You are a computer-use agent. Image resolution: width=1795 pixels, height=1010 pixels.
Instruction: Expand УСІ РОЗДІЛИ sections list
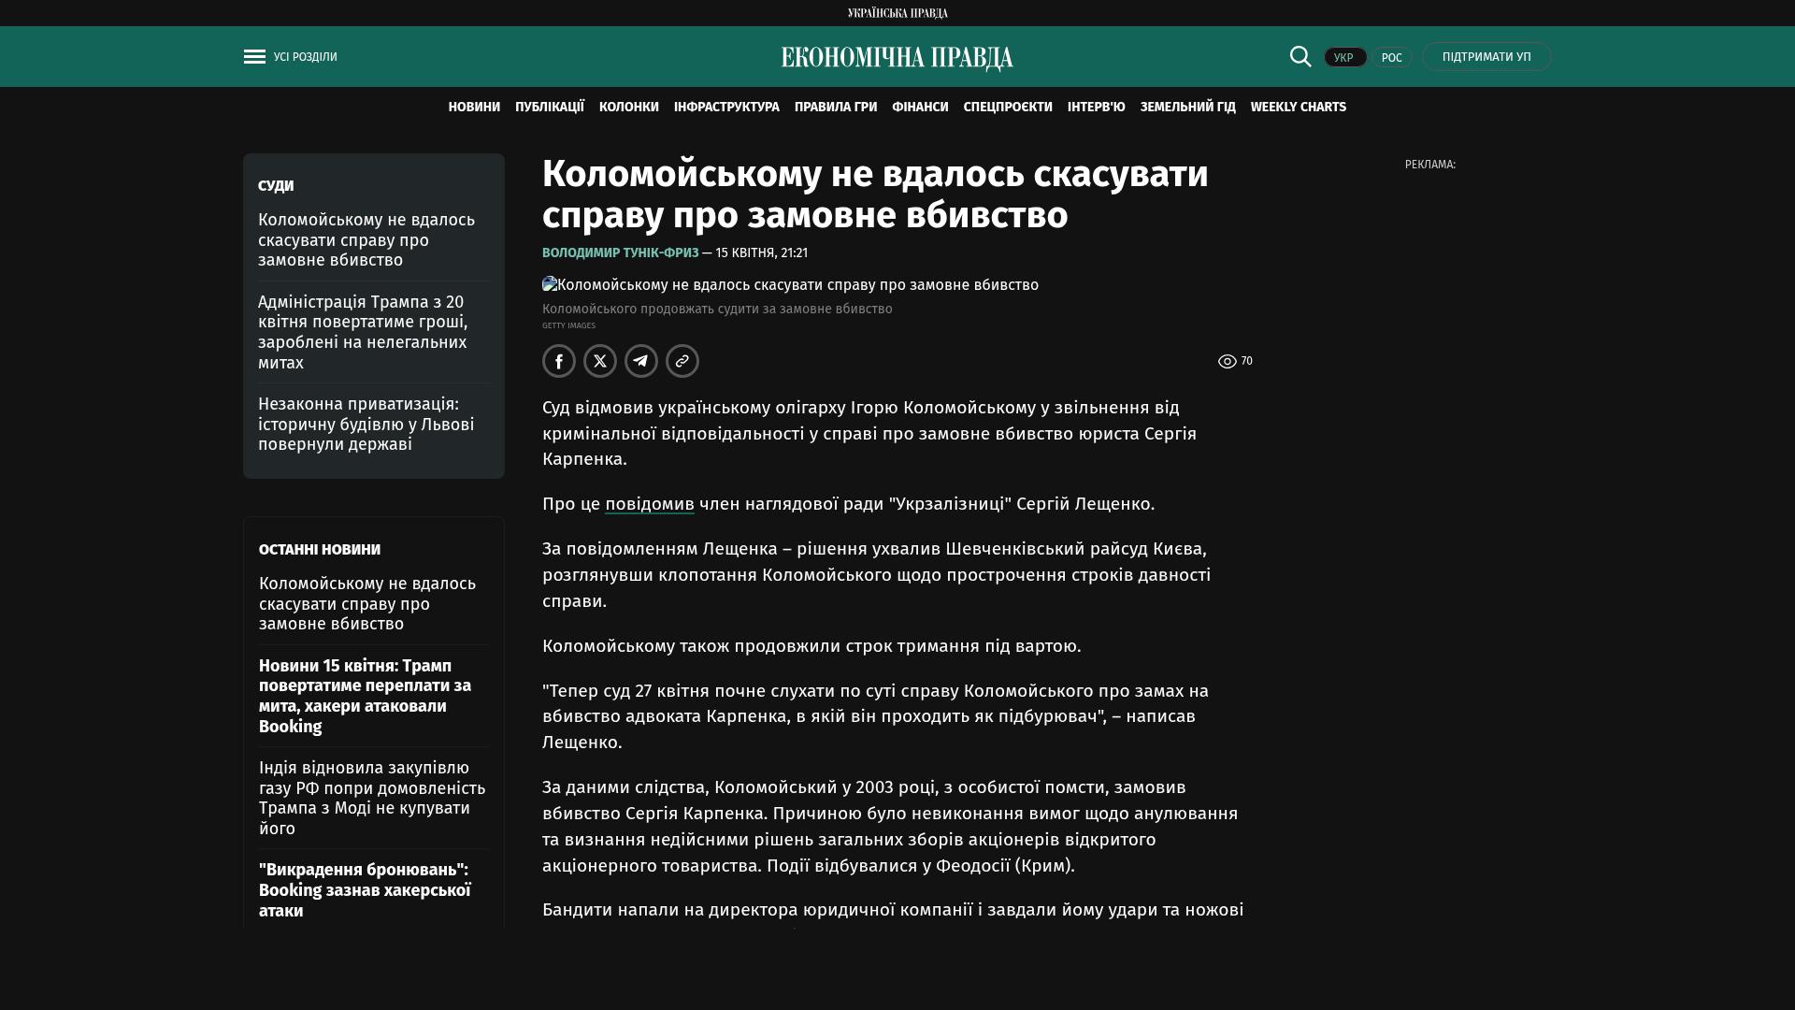pos(305,57)
